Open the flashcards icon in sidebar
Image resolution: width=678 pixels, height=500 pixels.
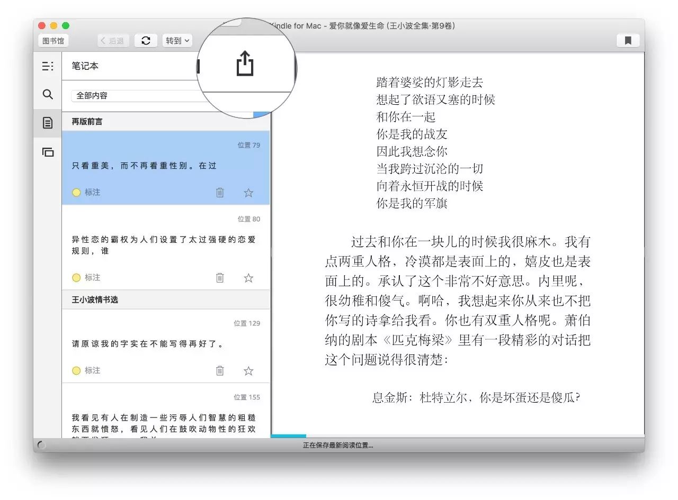(x=48, y=152)
